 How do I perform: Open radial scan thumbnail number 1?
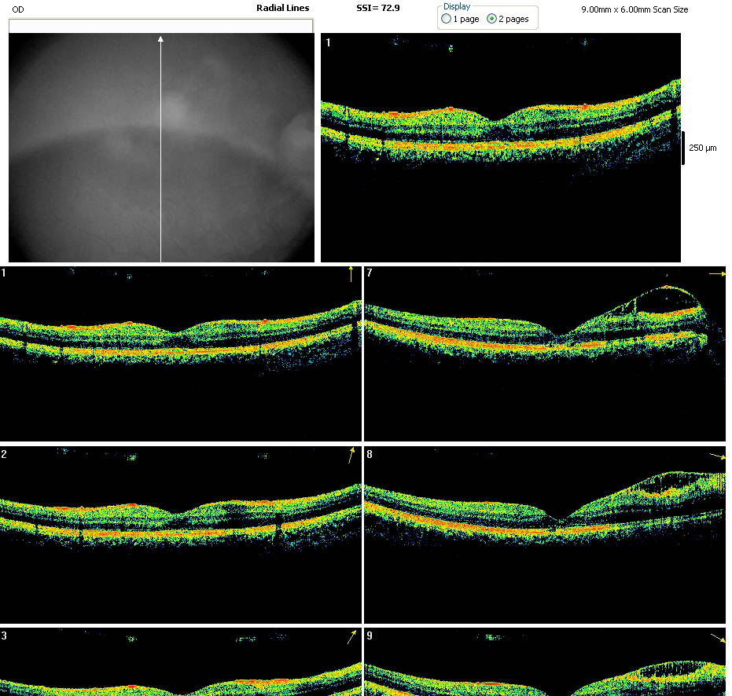point(181,353)
